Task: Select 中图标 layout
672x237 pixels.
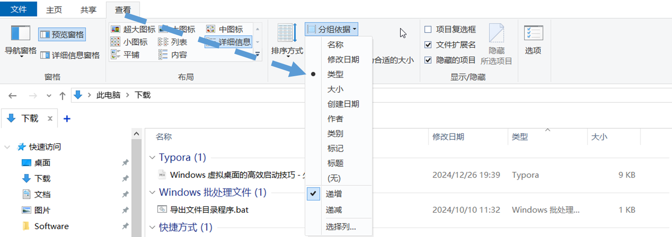Action: pos(225,29)
